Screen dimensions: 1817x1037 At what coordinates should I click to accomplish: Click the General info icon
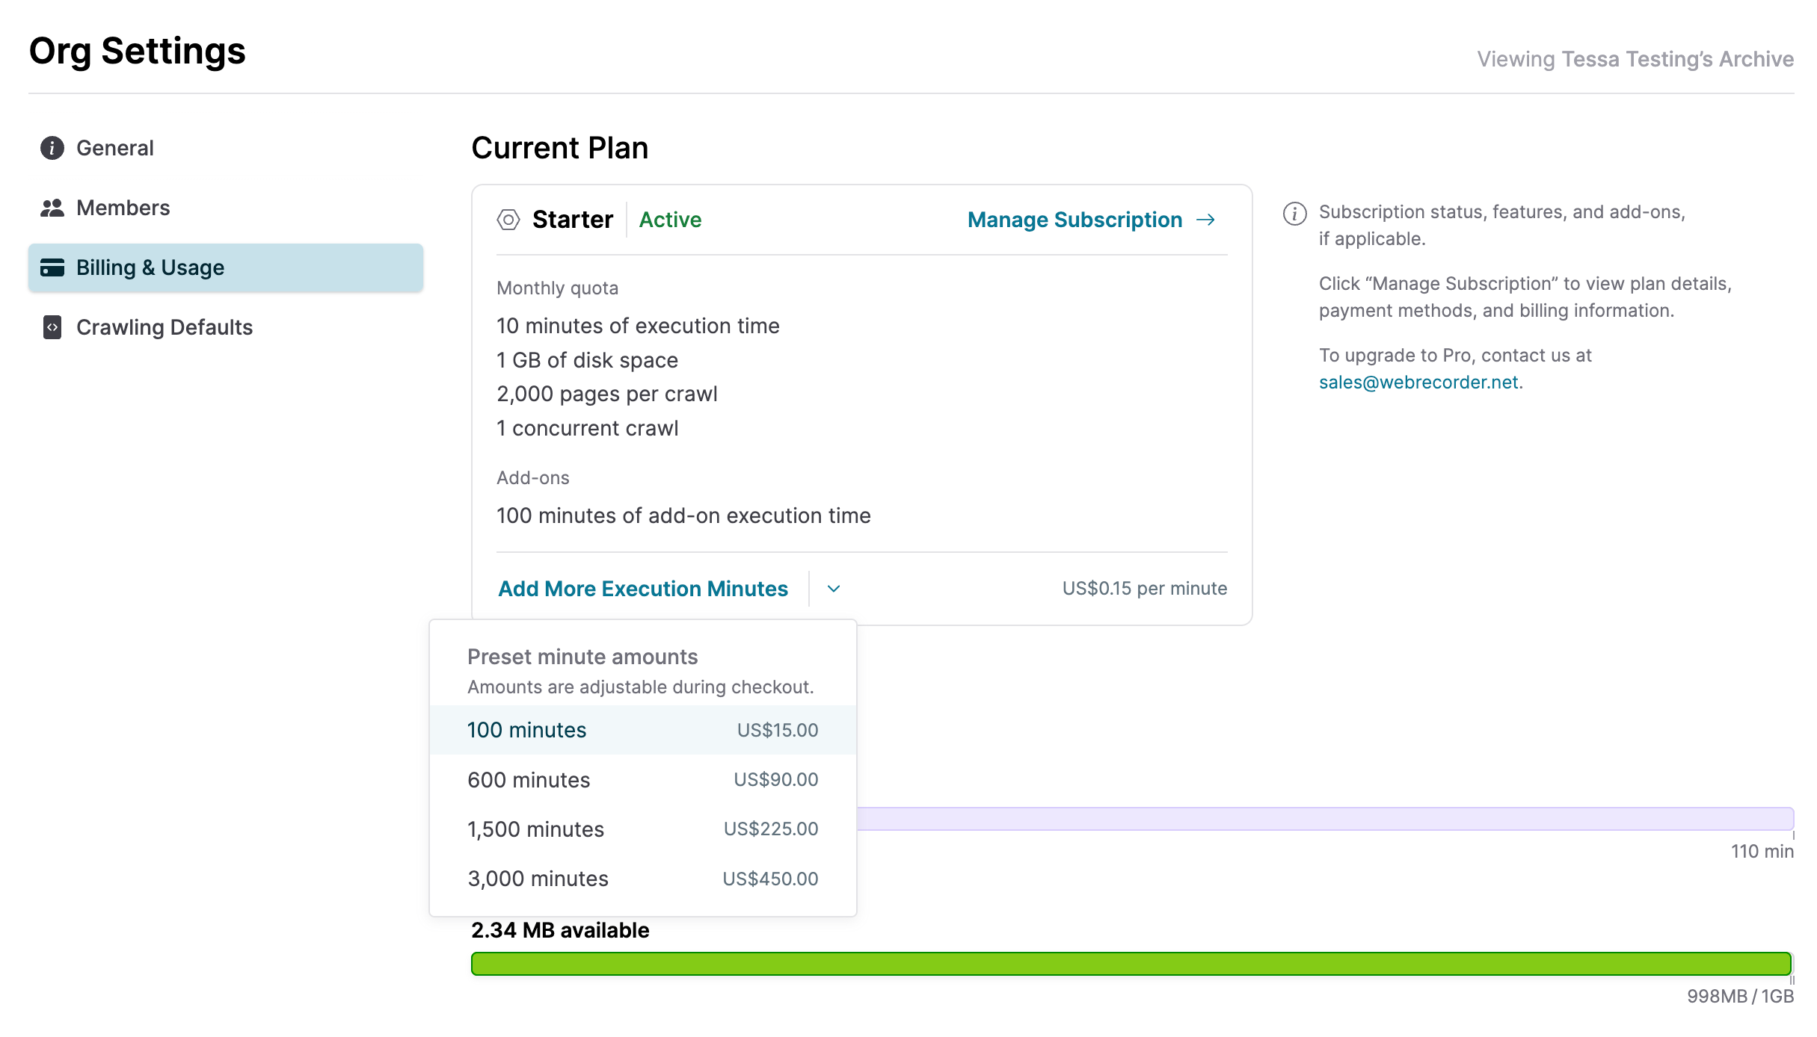click(x=51, y=147)
